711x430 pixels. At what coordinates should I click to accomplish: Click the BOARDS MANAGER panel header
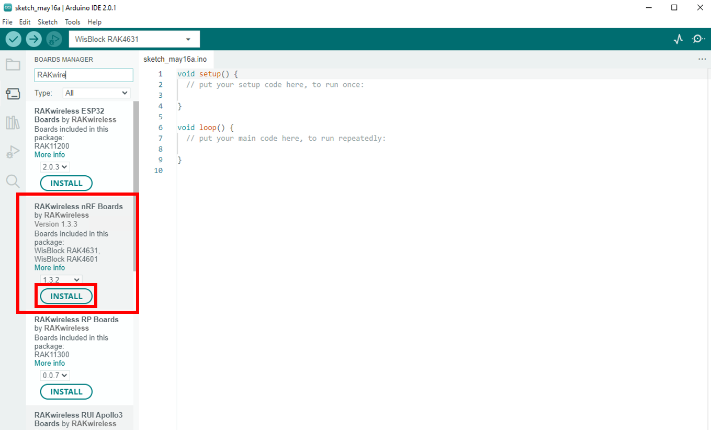(x=63, y=60)
